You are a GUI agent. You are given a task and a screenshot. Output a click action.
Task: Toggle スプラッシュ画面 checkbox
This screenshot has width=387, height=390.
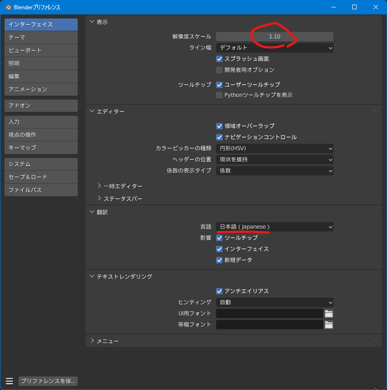click(x=219, y=59)
